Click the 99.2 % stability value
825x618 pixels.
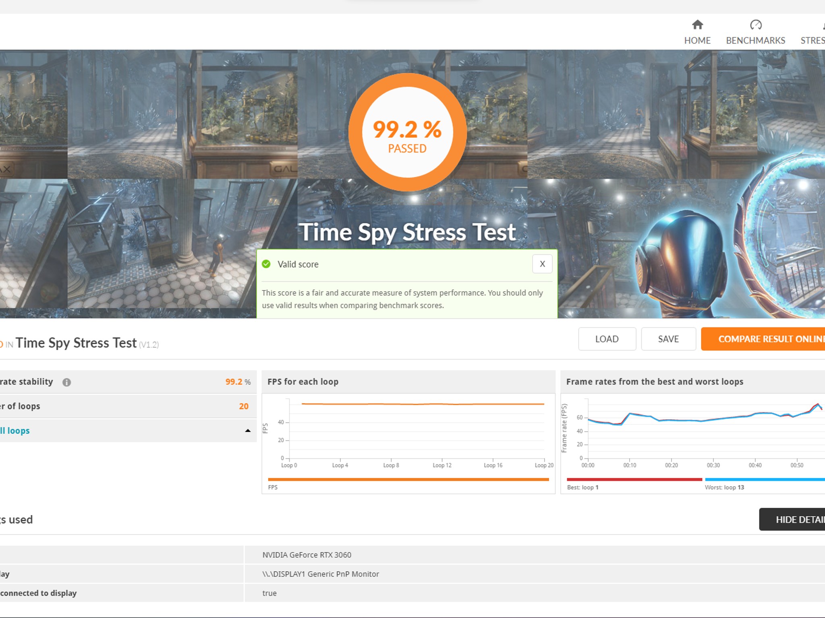point(238,382)
